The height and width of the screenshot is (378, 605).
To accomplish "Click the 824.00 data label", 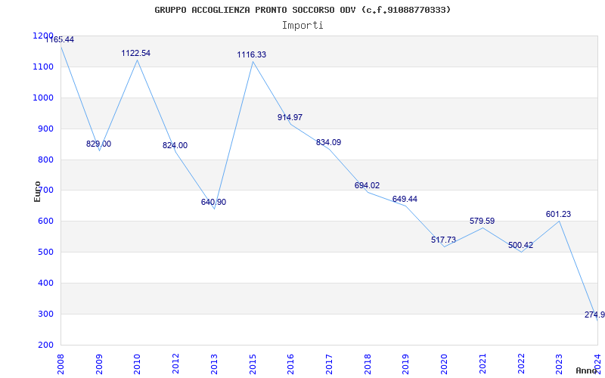I will tap(175, 145).
